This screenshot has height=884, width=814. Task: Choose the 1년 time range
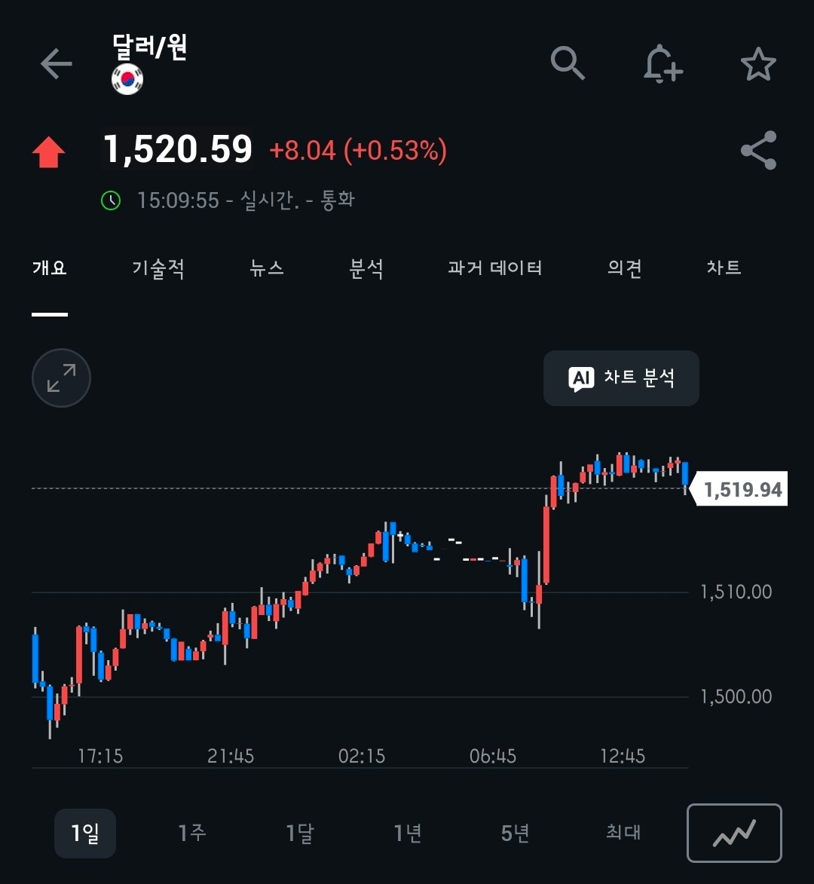pyautogui.click(x=408, y=833)
